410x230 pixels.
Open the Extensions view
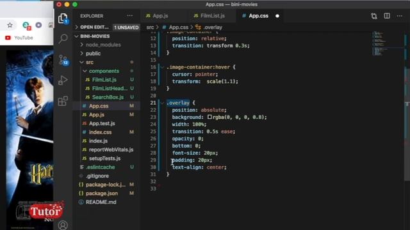[63, 101]
